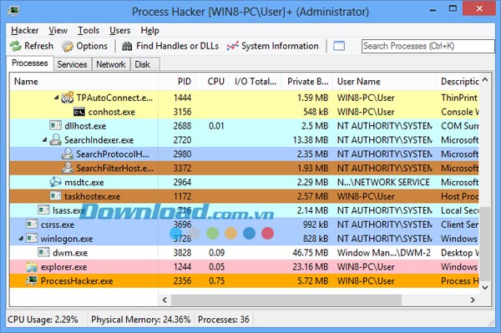Sort by the User Name column
Image resolution: width=501 pixels, height=333 pixels.
coord(384,82)
